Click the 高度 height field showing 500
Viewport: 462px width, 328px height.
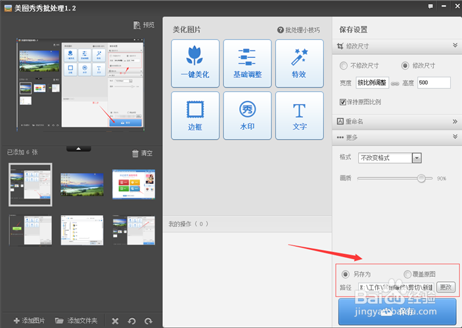point(434,83)
